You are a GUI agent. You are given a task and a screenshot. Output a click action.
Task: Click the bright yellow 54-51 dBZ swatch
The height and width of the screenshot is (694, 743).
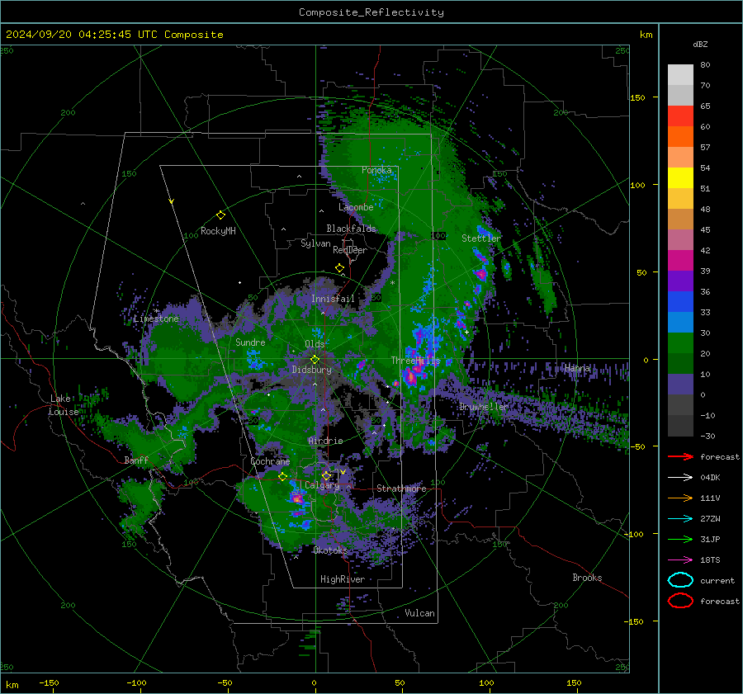pos(680,178)
